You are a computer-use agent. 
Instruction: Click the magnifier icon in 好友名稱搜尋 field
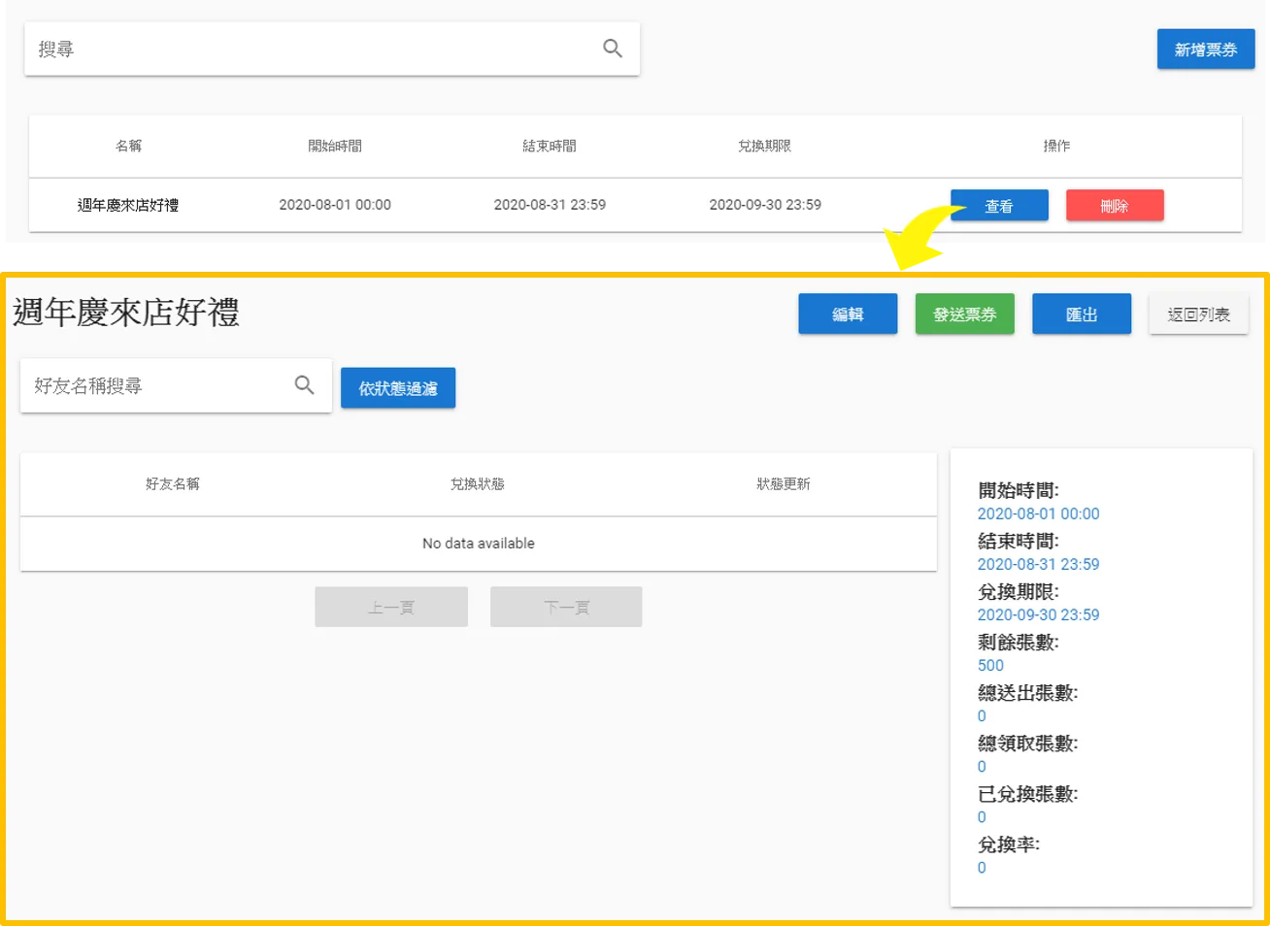[x=304, y=385]
